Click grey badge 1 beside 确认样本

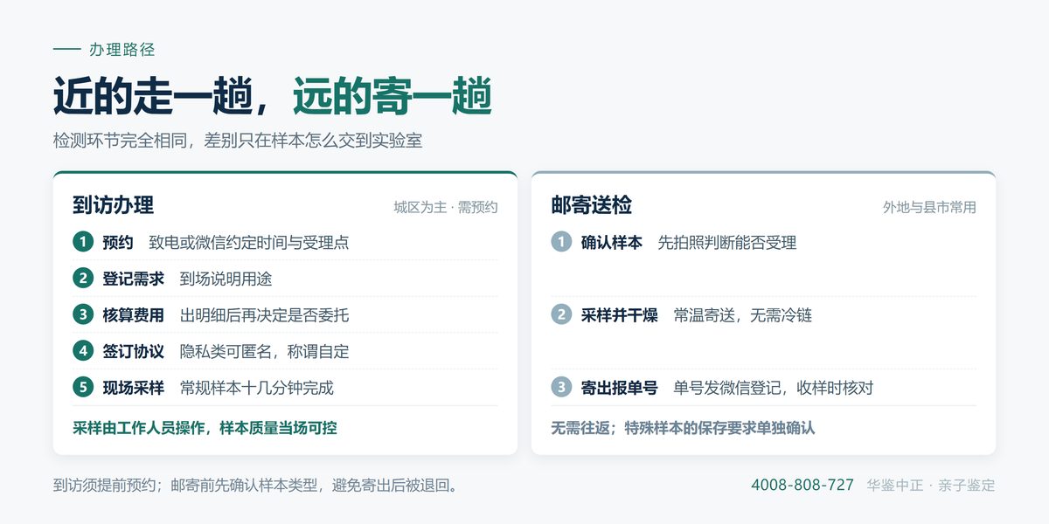(x=561, y=242)
